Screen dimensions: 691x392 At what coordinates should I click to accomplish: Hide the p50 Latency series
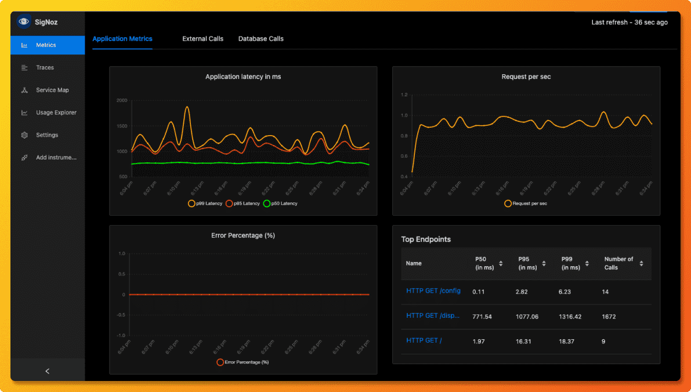tap(283, 203)
